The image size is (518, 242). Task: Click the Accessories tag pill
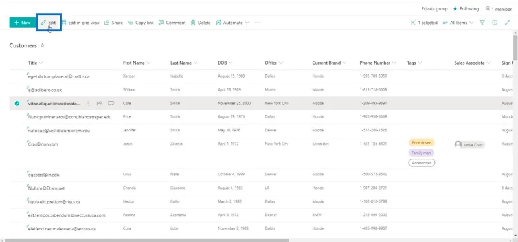[x=422, y=163]
